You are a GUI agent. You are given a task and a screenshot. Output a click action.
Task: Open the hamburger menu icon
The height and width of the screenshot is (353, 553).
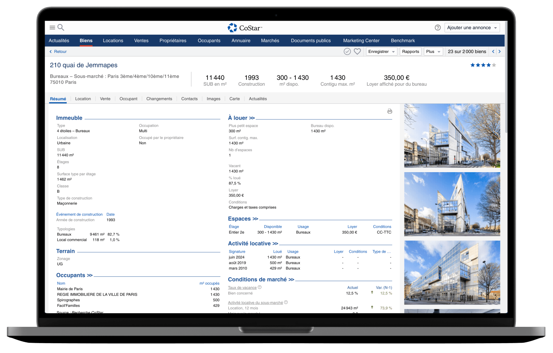click(x=52, y=28)
